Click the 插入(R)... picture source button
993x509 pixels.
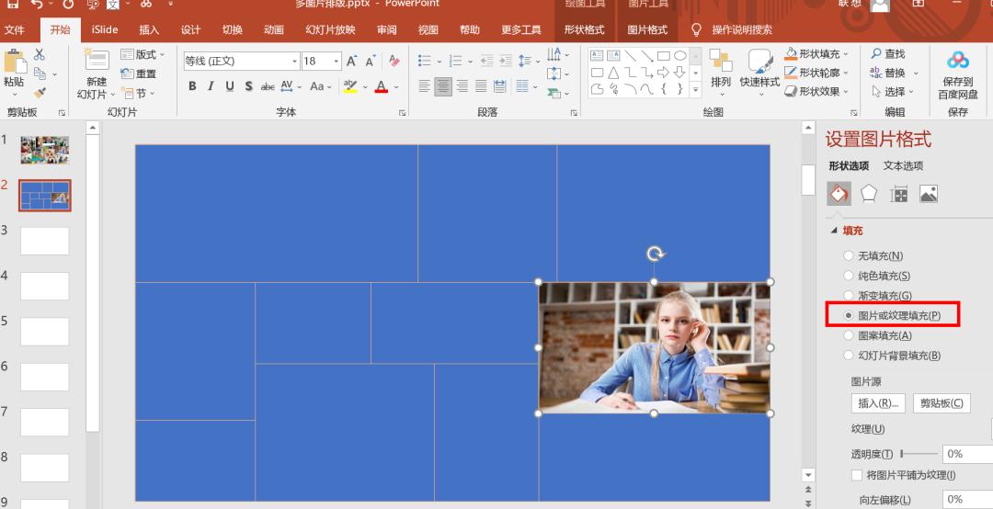click(878, 403)
